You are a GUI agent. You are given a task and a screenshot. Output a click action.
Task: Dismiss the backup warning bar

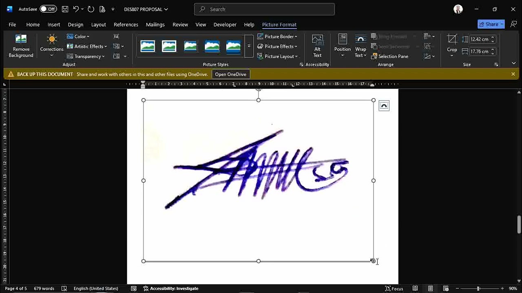(513, 74)
